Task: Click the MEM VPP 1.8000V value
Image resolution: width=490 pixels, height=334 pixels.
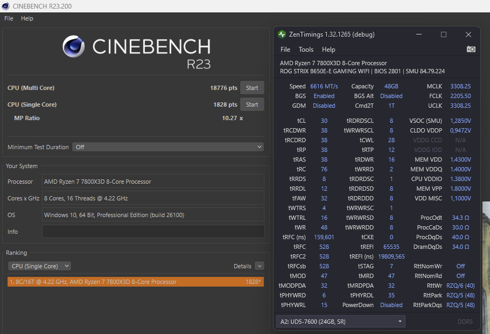Action: pyautogui.click(x=460, y=189)
